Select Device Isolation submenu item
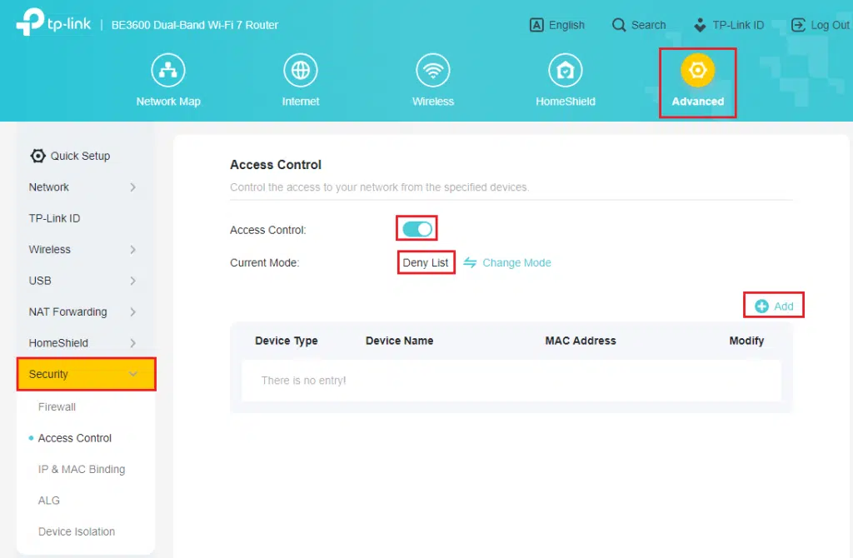 (x=77, y=531)
